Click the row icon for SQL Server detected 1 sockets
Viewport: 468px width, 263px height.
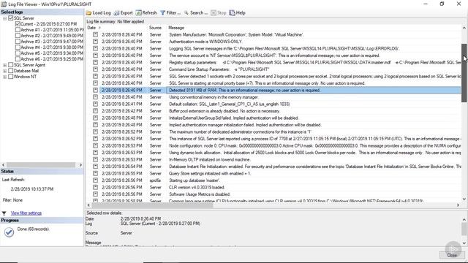pyautogui.click(x=96, y=76)
